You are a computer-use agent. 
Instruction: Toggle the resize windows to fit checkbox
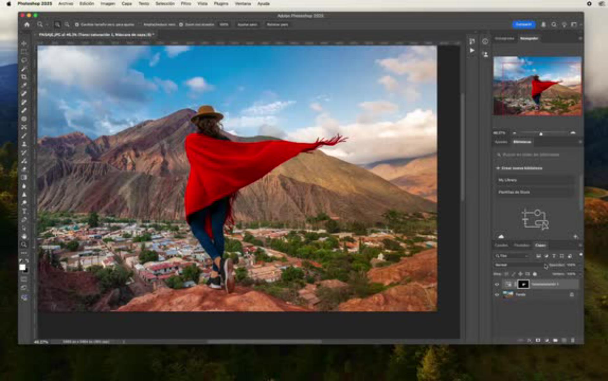click(77, 24)
